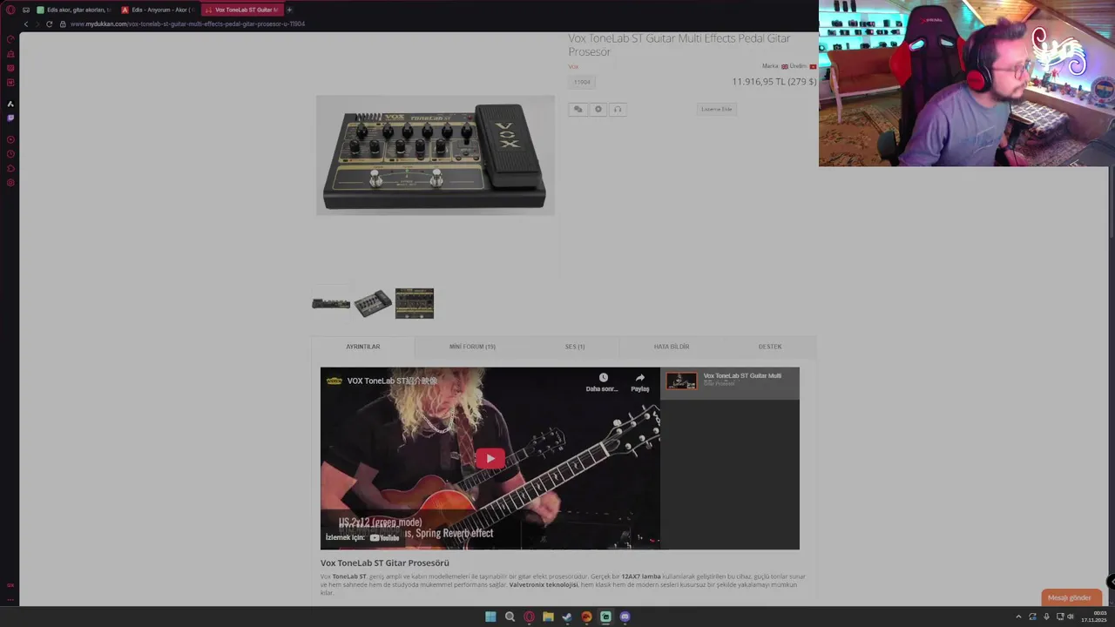Open File Explorer from the taskbar
Image resolution: width=1115 pixels, height=627 pixels.
coord(548,617)
